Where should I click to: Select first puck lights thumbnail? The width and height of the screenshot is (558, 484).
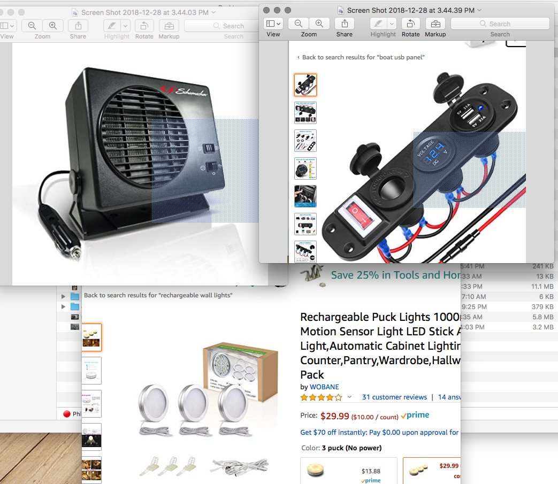tap(91, 337)
